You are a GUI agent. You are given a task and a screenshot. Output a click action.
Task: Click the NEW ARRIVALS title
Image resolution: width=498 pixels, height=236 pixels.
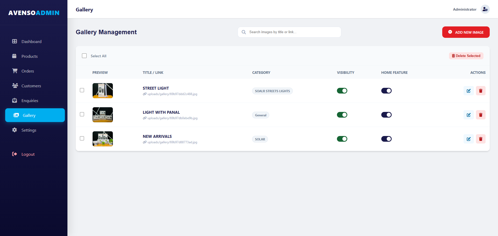click(157, 137)
